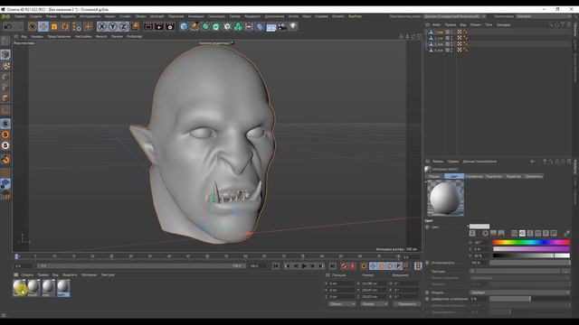
Task: Toggle the Y axis lock
Action: click(112, 26)
